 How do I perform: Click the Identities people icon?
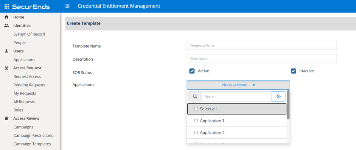6,26
